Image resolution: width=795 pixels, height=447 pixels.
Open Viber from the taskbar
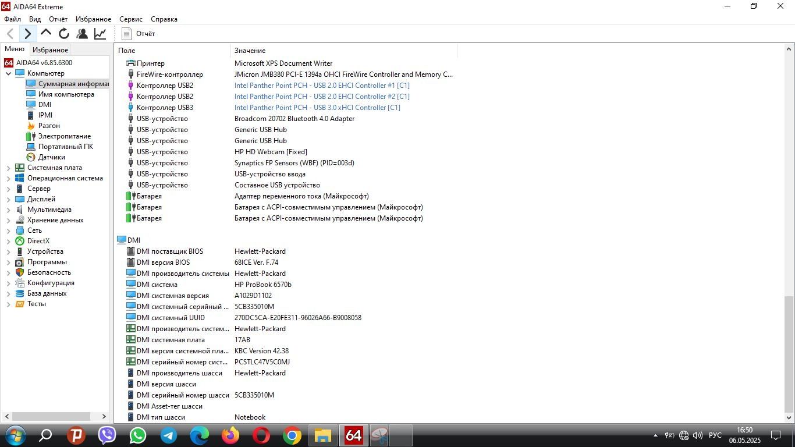tap(107, 435)
